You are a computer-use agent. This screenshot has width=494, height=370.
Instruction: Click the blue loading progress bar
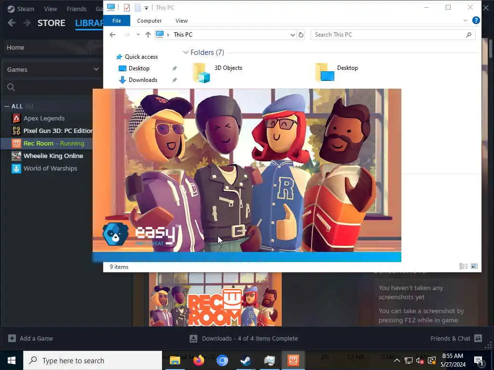click(x=247, y=257)
